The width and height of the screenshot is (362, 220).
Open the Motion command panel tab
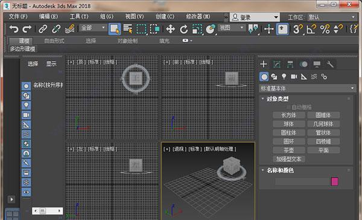[303, 64]
